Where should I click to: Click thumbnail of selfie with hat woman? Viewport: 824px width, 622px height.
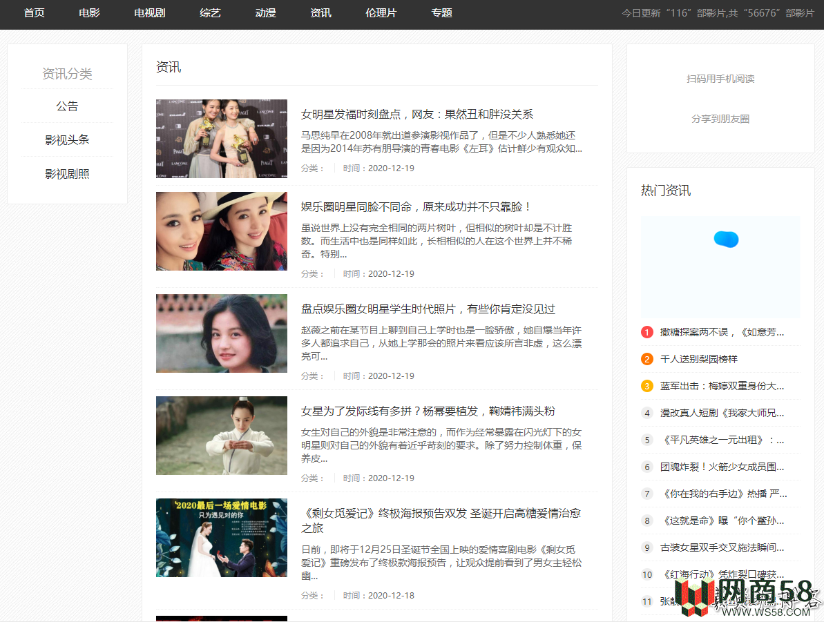coord(222,231)
